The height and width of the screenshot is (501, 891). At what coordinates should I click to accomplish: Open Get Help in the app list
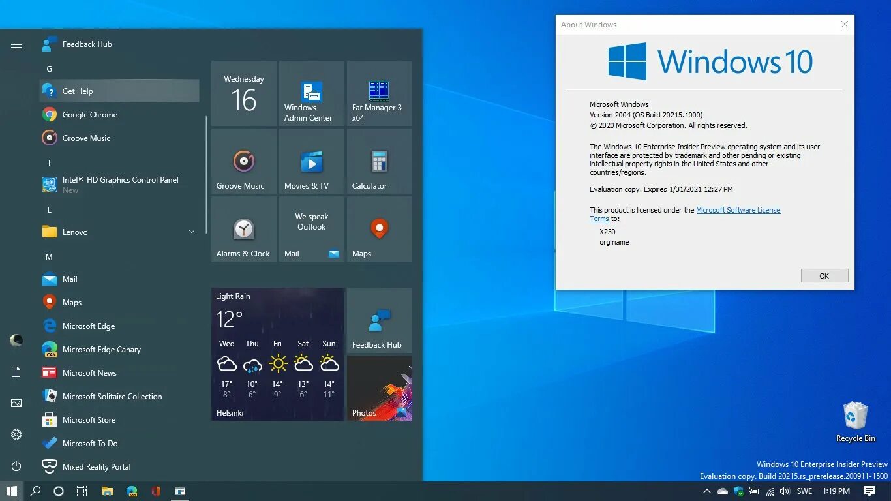[119, 91]
